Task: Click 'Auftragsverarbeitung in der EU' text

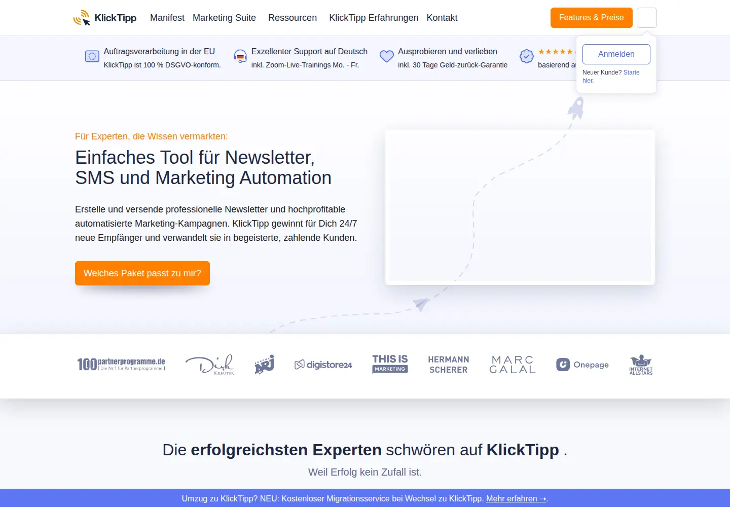Action: click(159, 51)
